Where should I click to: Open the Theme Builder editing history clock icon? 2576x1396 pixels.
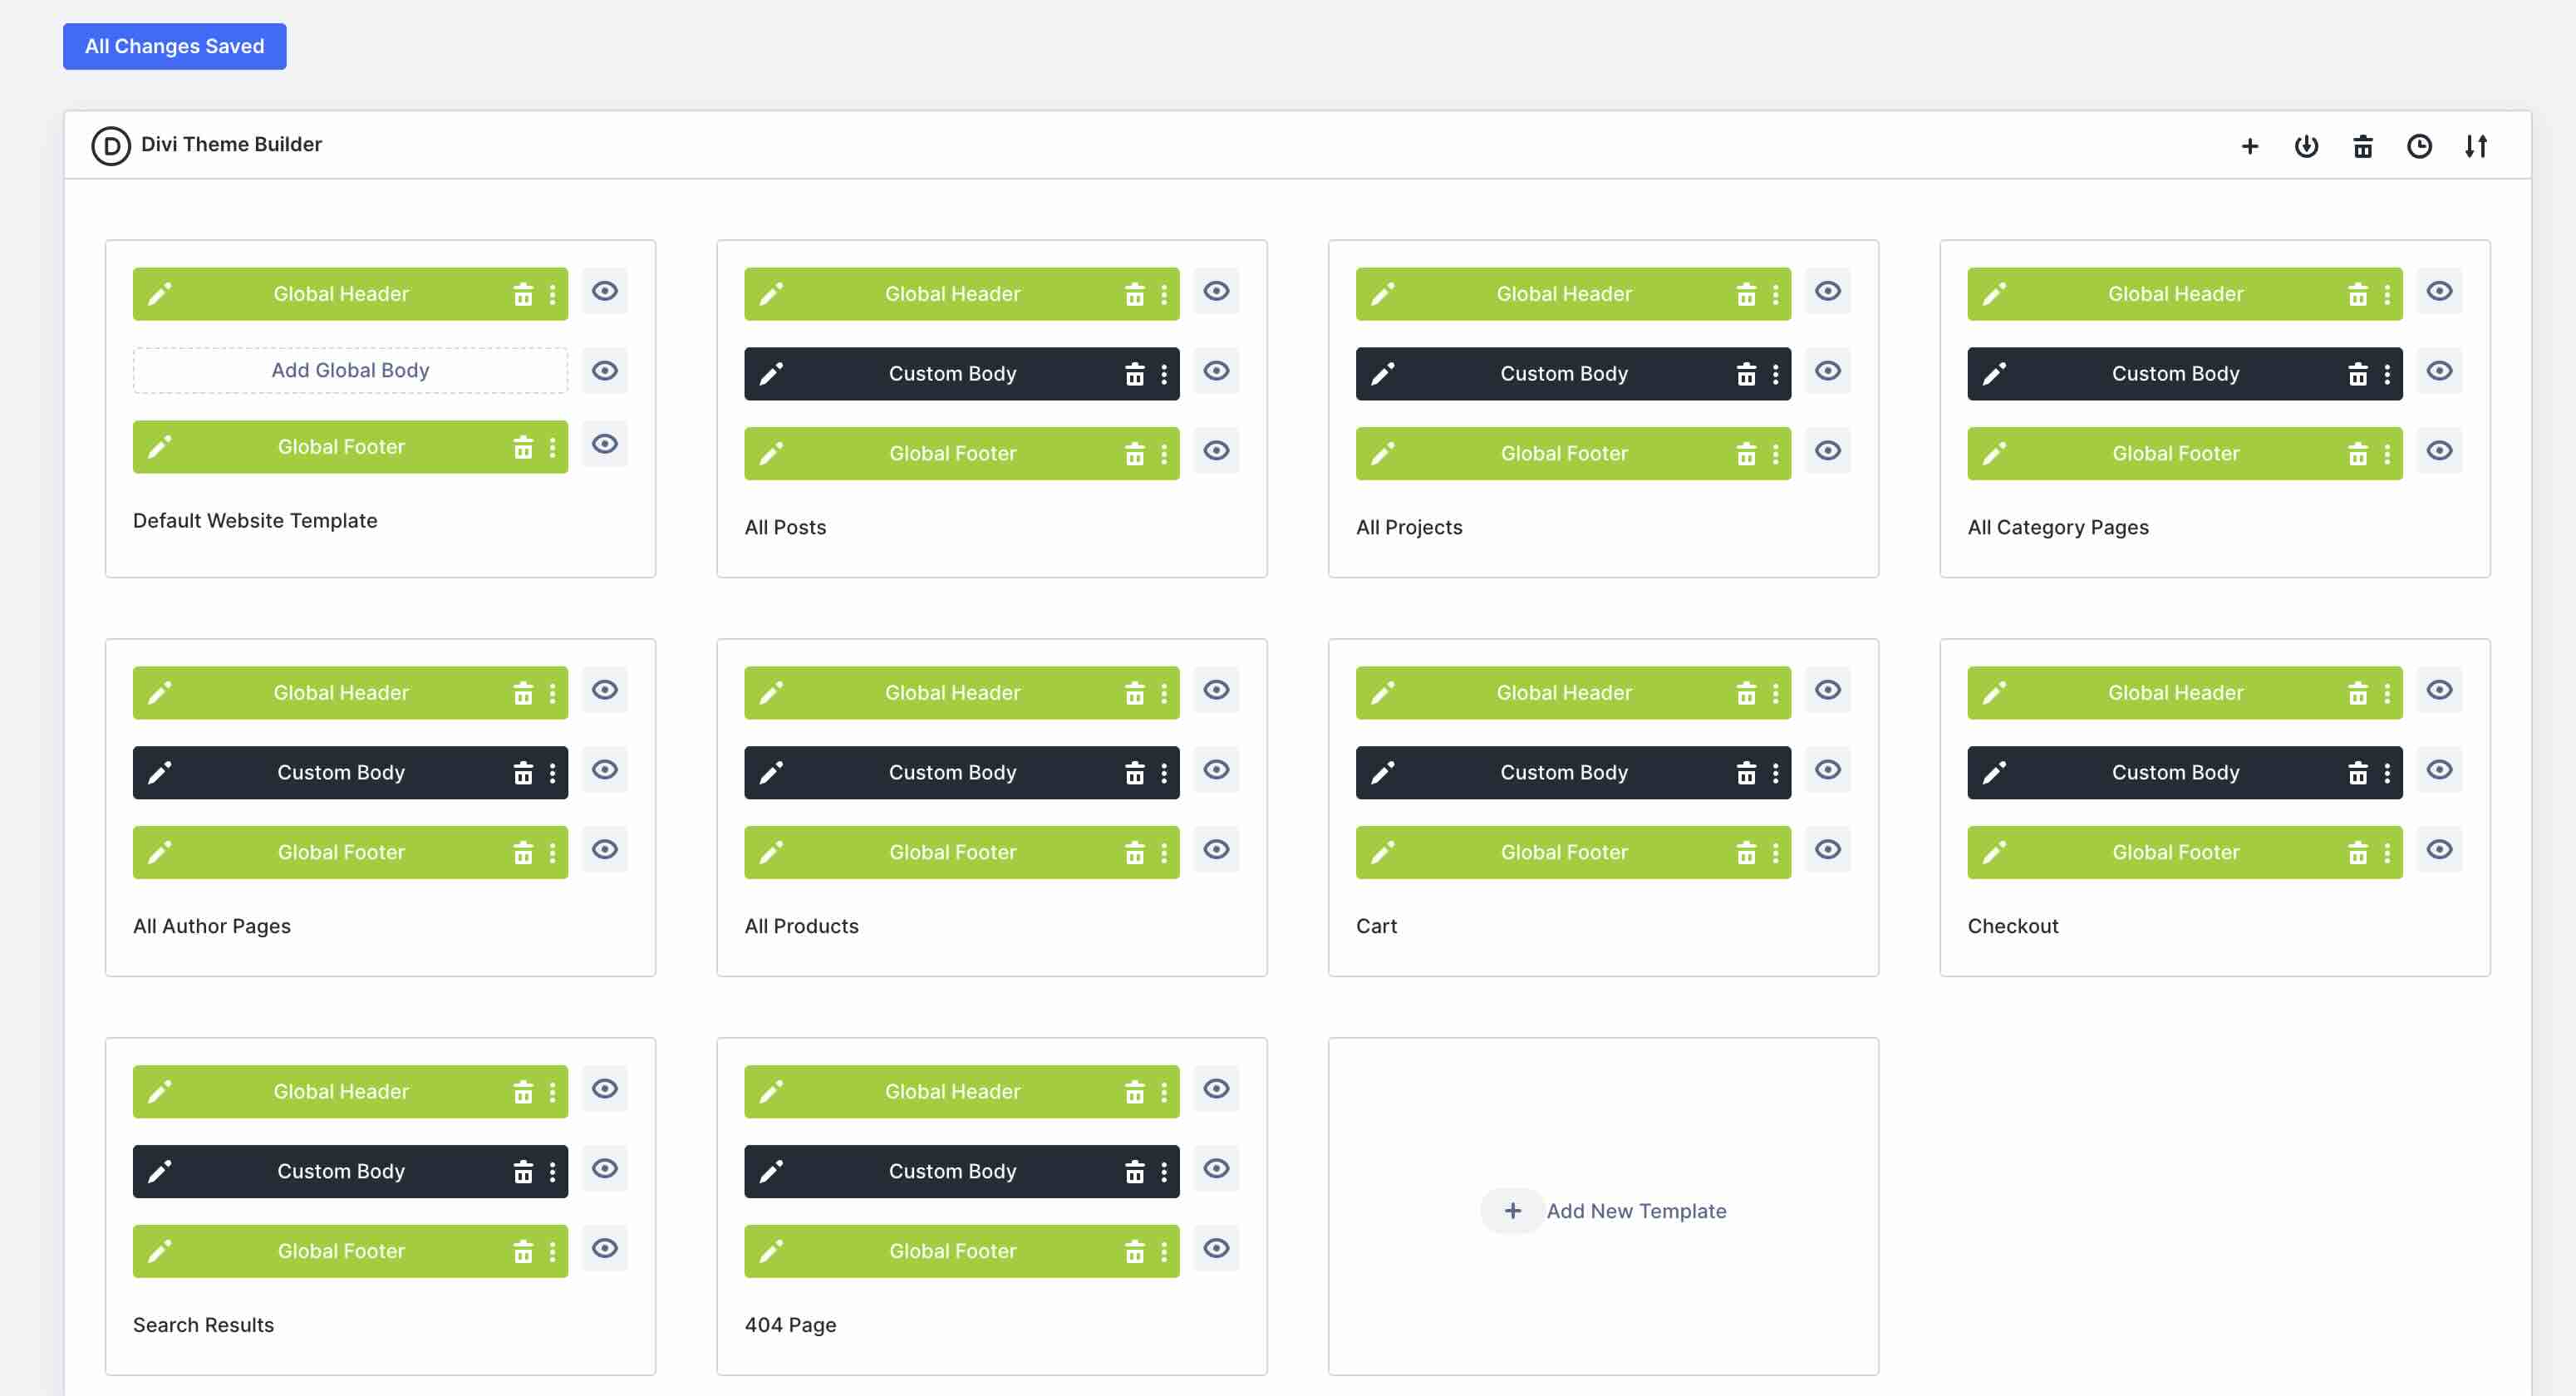[2420, 146]
